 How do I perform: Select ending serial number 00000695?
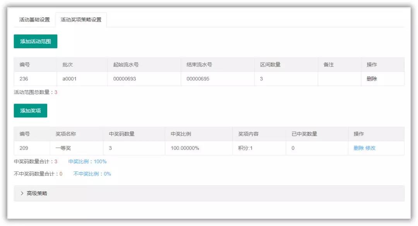click(x=199, y=79)
